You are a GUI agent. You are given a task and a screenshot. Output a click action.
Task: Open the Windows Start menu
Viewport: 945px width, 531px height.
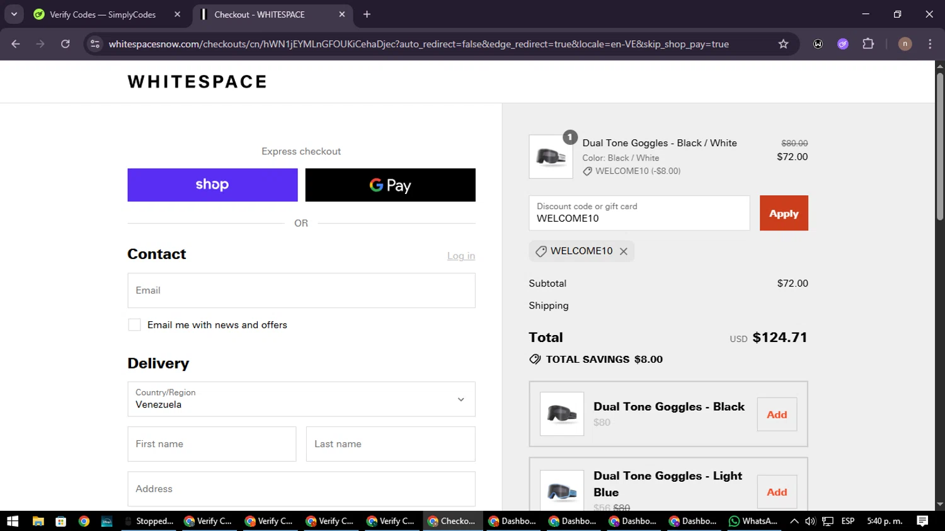13,521
